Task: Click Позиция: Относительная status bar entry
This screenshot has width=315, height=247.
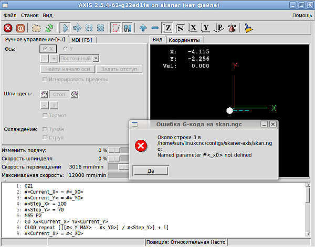Action: click(186, 242)
